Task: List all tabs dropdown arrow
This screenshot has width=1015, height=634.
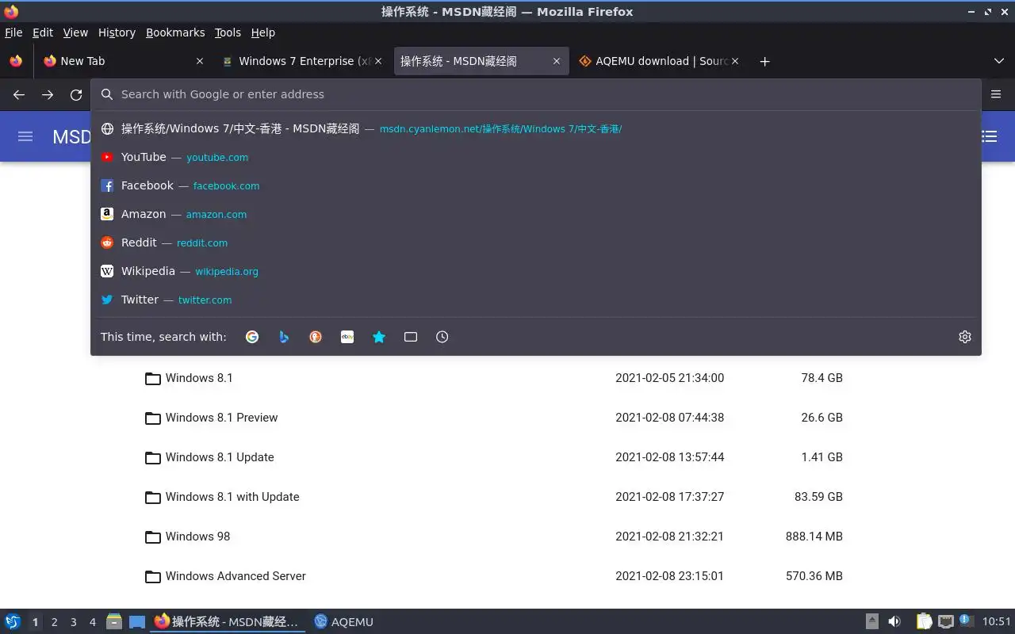Action: (999, 61)
